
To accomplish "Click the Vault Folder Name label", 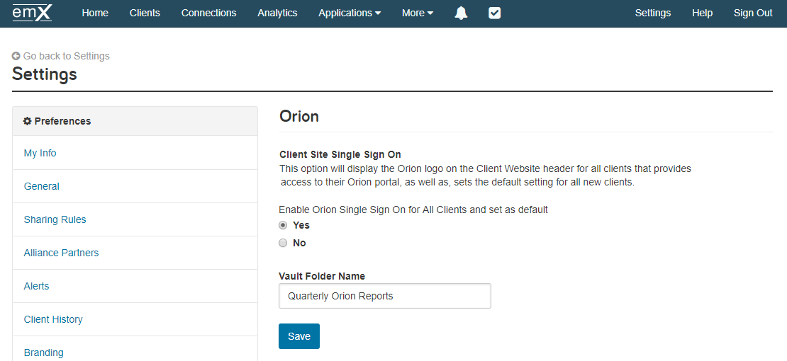I will pyautogui.click(x=322, y=276).
